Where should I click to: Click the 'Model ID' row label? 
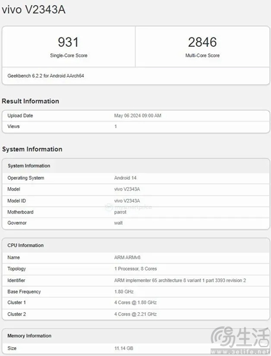click(17, 201)
